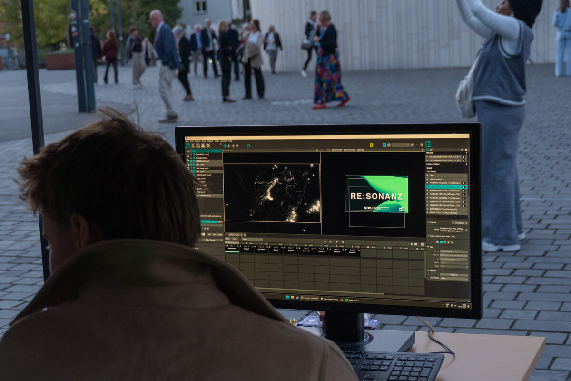Viewport: 571px width, 381px height.
Task: Open the Bank-1 dropdown
Action: [252, 239]
